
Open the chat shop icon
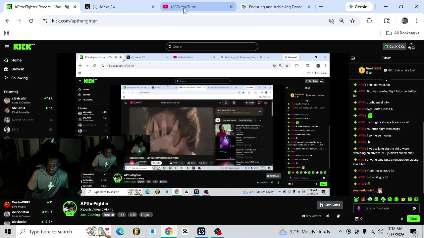[357, 218]
